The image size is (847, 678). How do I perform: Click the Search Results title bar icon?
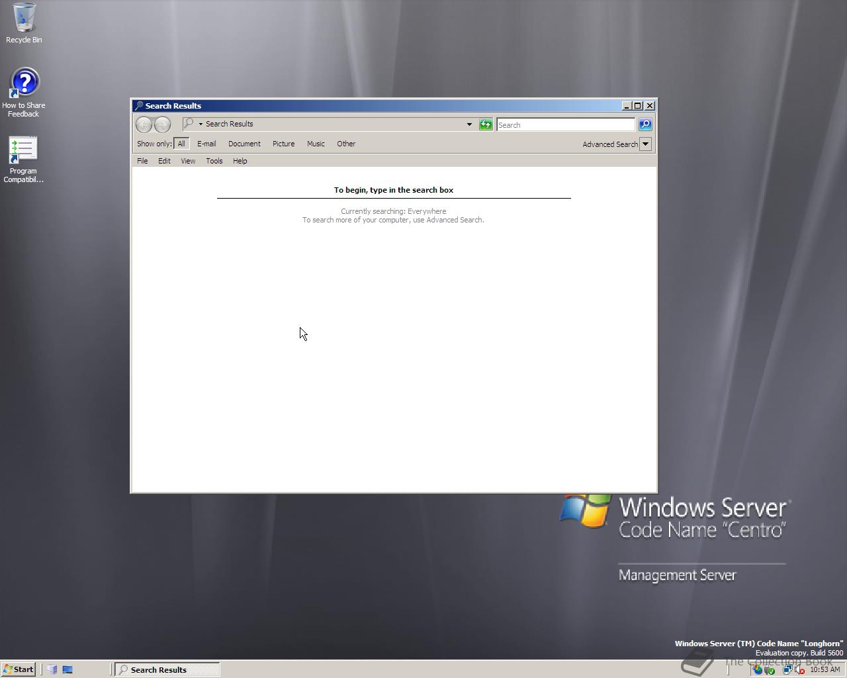(x=138, y=106)
